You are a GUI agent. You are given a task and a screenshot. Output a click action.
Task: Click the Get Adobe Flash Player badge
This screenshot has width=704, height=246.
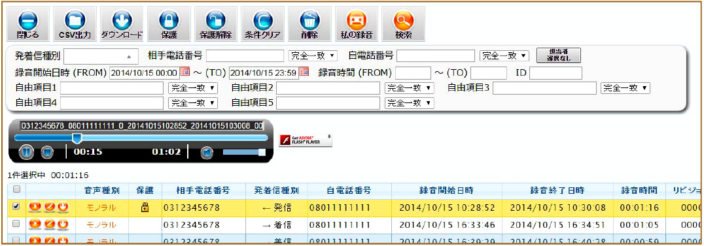tap(306, 140)
